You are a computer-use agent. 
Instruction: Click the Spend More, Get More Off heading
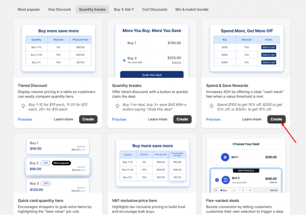pos(247,31)
